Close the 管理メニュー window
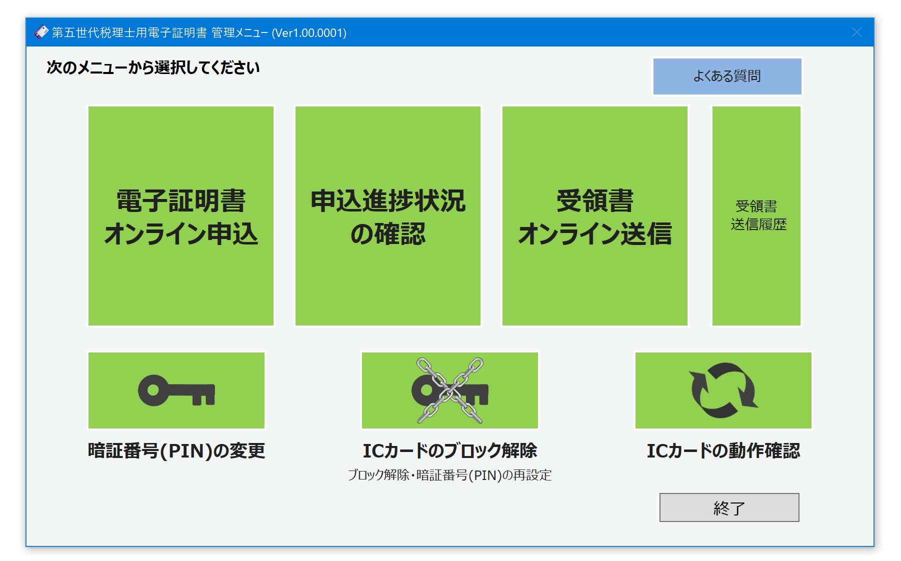Image resolution: width=901 pixels, height=561 pixels. (x=856, y=32)
